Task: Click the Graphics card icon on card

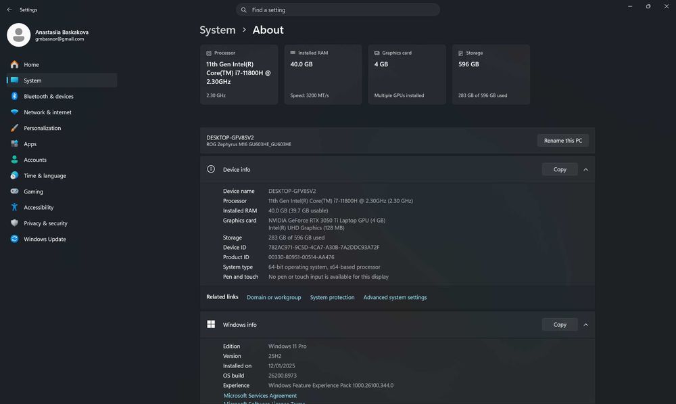Action: 377,53
